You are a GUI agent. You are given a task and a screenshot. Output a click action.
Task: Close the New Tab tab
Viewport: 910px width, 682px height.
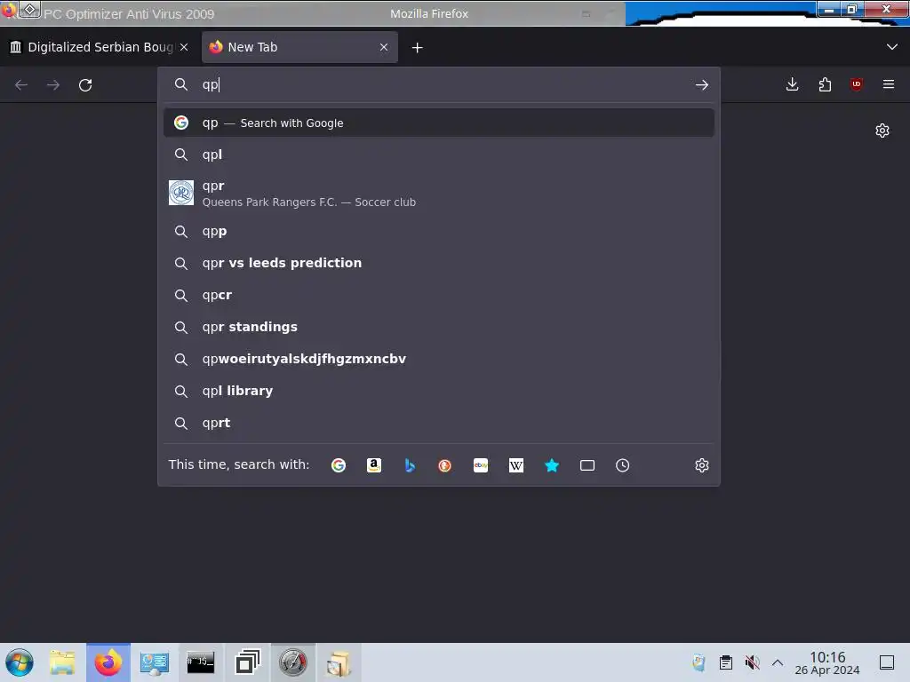(x=384, y=47)
